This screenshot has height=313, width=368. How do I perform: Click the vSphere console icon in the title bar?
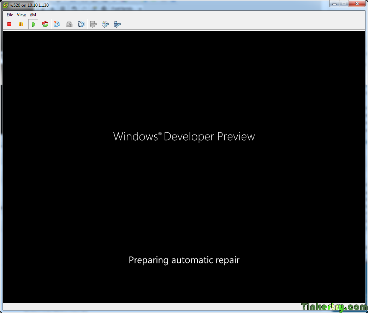tap(6, 5)
